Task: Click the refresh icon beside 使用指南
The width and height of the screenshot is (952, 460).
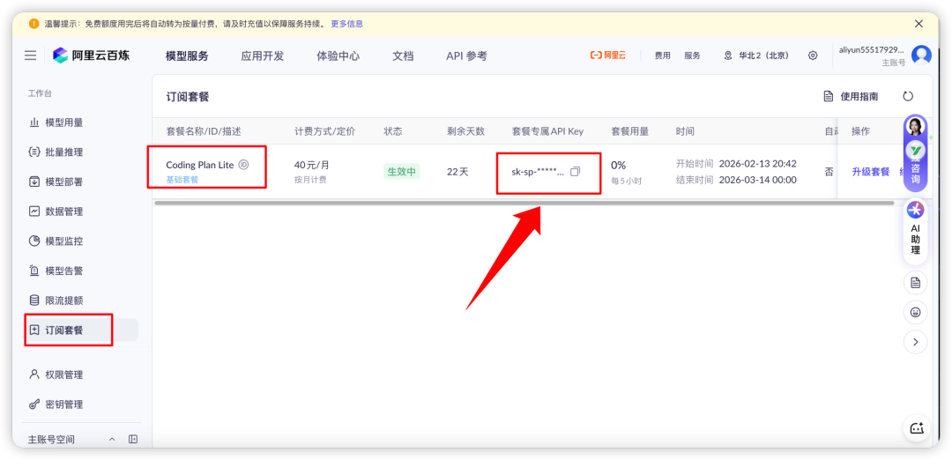Action: tap(908, 96)
